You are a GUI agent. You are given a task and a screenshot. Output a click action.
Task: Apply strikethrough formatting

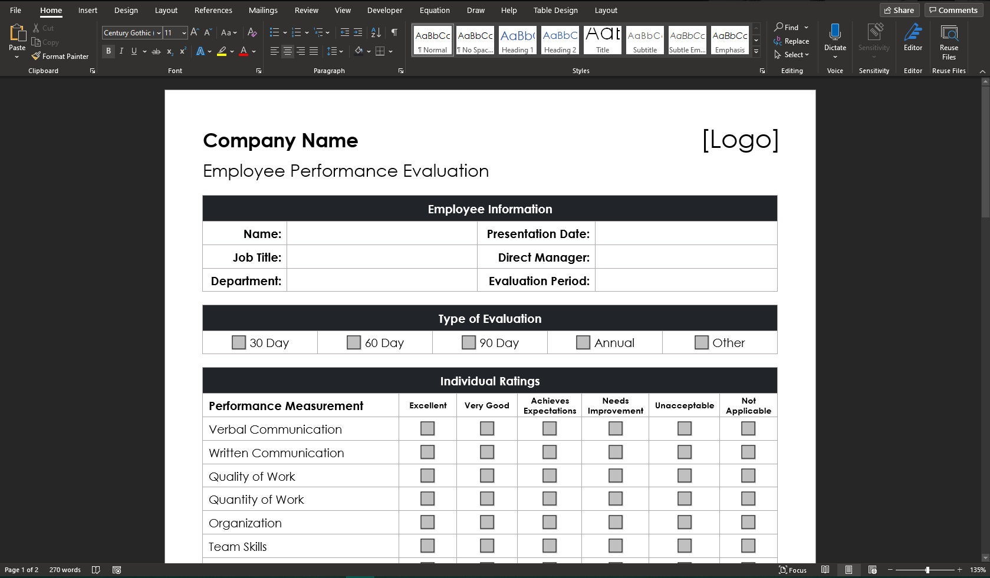[x=156, y=51]
